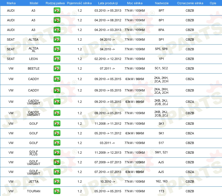
Task: Click the Pojemność silnika column header
Action: coord(79,3)
